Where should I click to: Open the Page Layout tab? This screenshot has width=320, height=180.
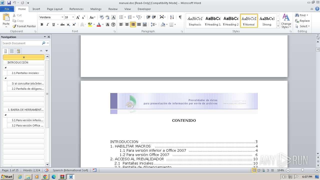coord(55,9)
